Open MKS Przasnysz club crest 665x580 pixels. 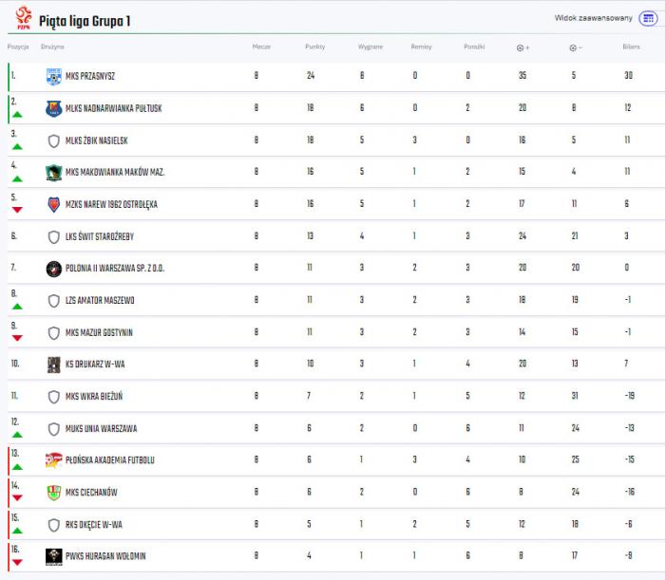coord(54,77)
